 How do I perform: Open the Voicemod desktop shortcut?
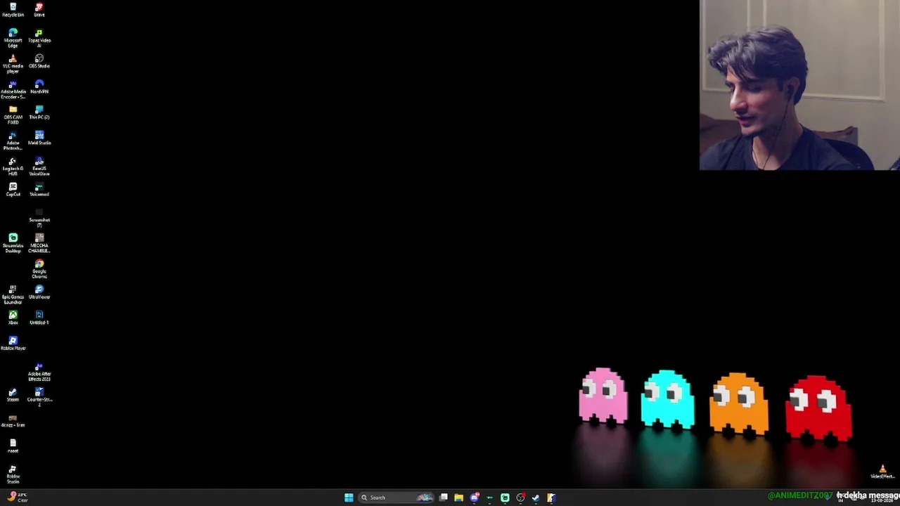pyautogui.click(x=39, y=189)
